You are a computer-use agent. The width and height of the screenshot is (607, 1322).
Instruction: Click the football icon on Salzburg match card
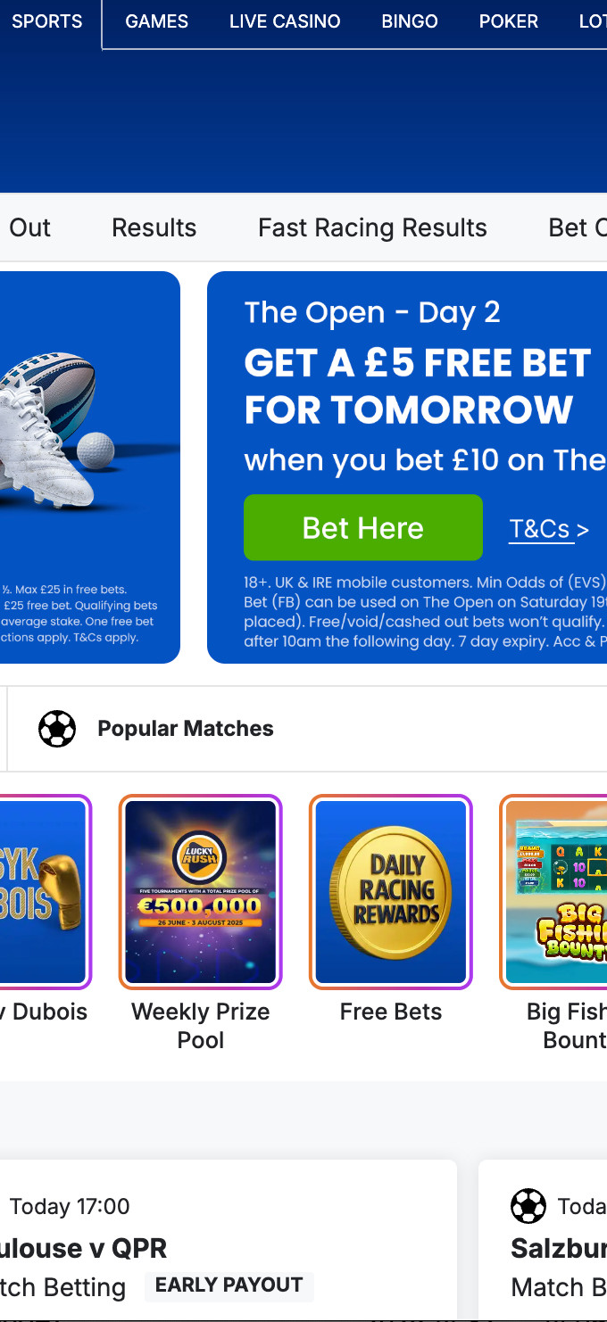pos(528,1206)
